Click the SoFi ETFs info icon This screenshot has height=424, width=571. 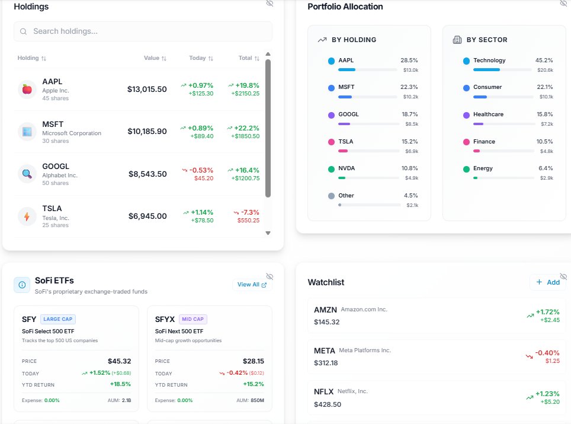(x=22, y=285)
